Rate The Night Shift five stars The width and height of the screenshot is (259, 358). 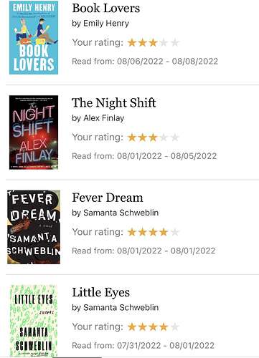click(175, 137)
